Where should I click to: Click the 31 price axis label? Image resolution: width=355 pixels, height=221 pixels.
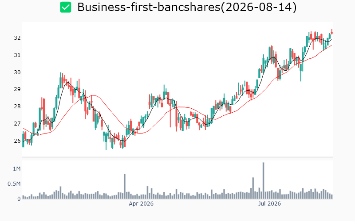click(17, 55)
